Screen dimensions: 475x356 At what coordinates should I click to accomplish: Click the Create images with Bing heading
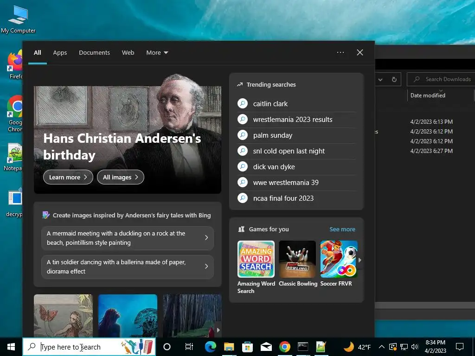pos(131,215)
